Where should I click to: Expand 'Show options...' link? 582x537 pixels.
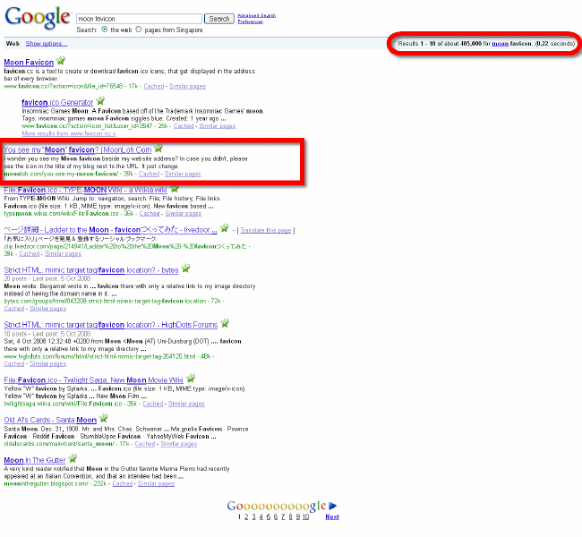tap(47, 44)
